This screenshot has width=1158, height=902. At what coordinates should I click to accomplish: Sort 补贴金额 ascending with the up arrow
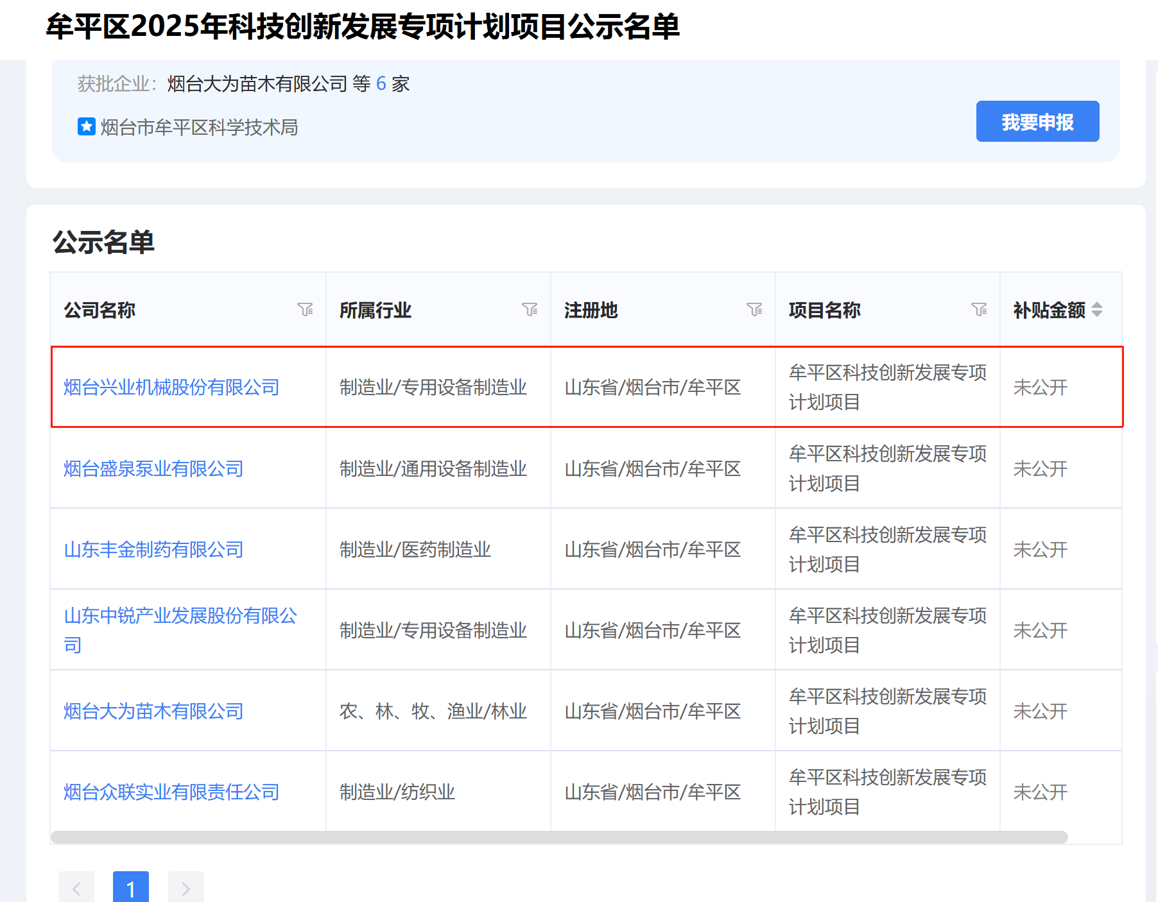[x=1098, y=306]
